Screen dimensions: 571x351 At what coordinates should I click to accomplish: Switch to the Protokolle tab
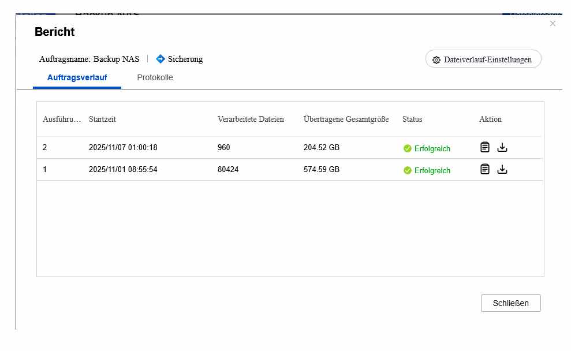(x=155, y=77)
